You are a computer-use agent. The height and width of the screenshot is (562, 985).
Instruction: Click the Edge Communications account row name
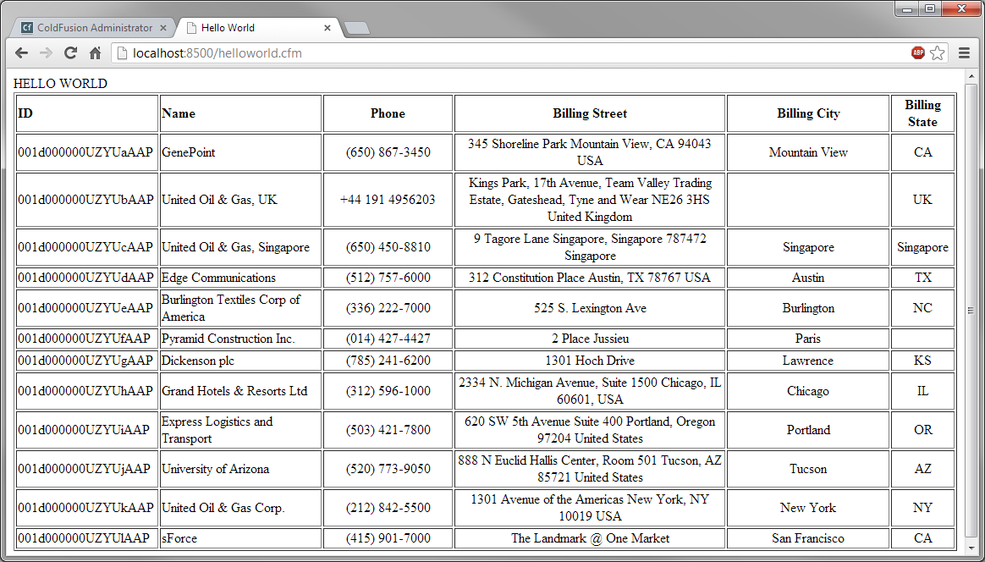point(218,278)
